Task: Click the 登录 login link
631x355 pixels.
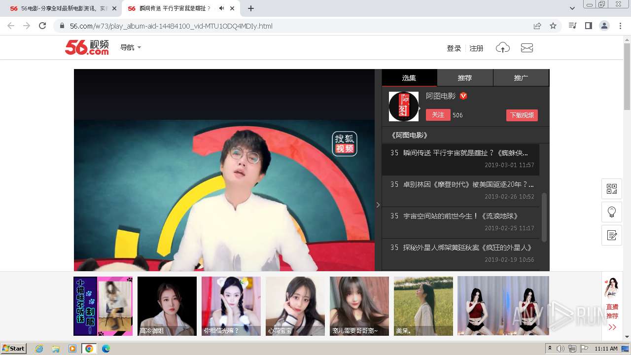Action: [454, 48]
